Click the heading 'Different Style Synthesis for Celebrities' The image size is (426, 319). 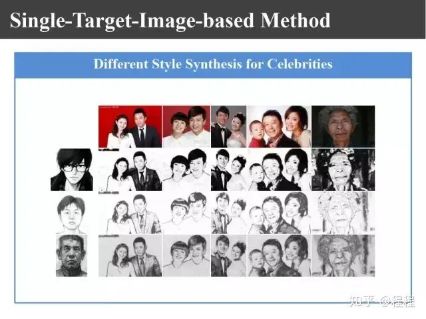[213, 64]
